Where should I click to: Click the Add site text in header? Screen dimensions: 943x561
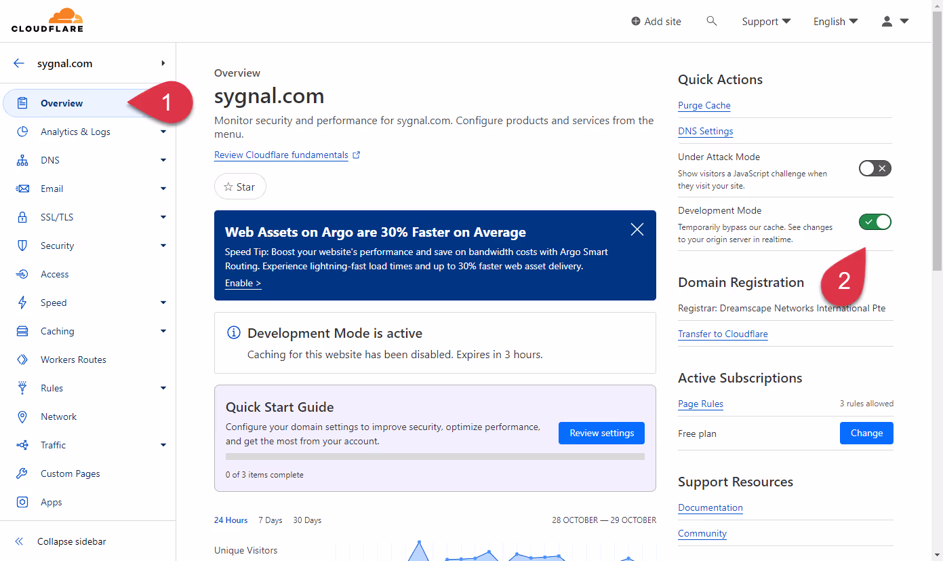(x=662, y=21)
